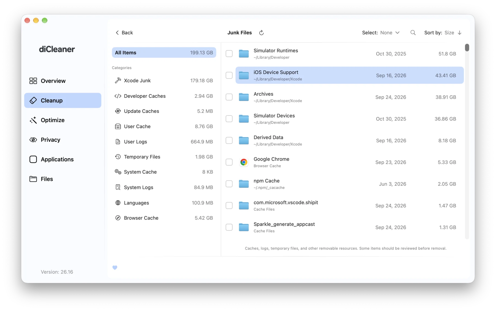This screenshot has height=311, width=496.
Task: Click the System Cache gears icon
Action: point(118,172)
